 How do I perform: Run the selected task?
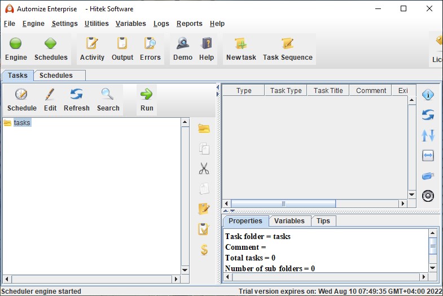147,100
